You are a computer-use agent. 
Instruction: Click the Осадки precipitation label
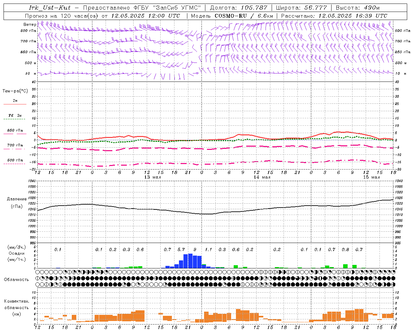17,253
